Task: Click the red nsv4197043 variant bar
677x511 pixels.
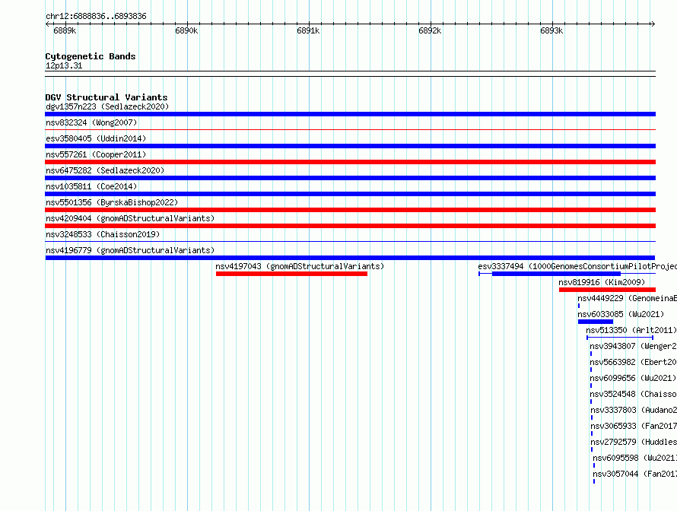Action: 291,274
